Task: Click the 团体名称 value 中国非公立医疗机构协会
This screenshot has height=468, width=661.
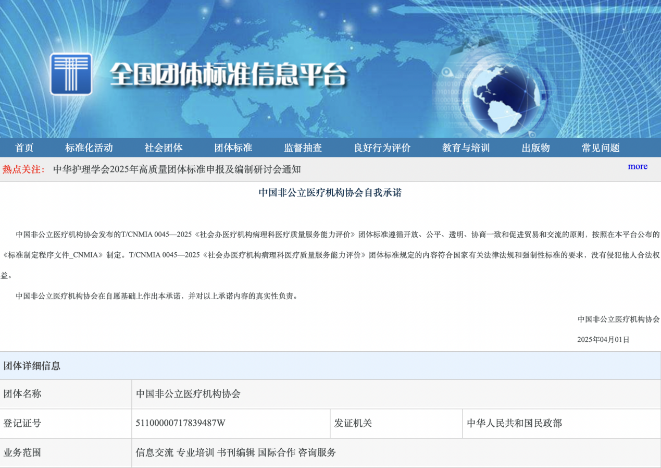Action: [x=188, y=394]
